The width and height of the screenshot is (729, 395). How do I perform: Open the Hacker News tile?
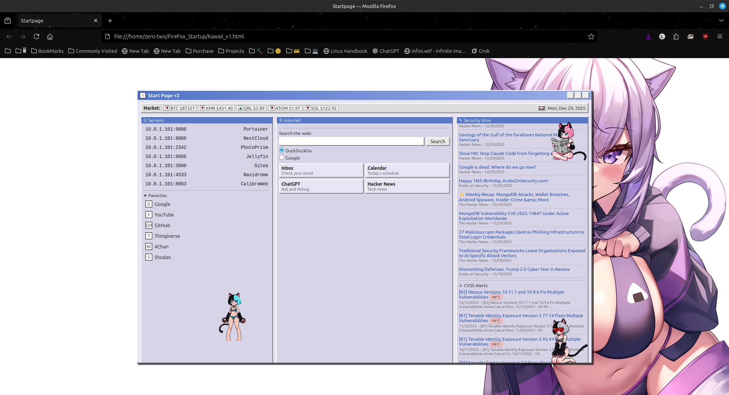click(x=407, y=186)
